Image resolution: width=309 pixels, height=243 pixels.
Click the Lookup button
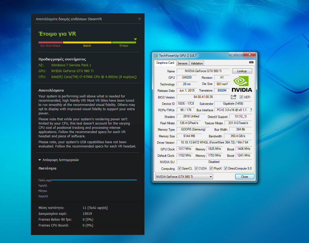pyautogui.click(x=242, y=71)
